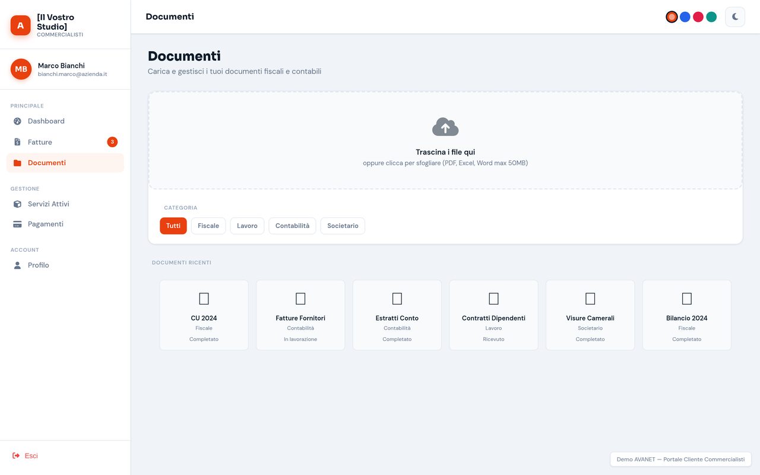The image size is (760, 475).
Task: Click the orange A studio logo
Action: [x=21, y=26]
